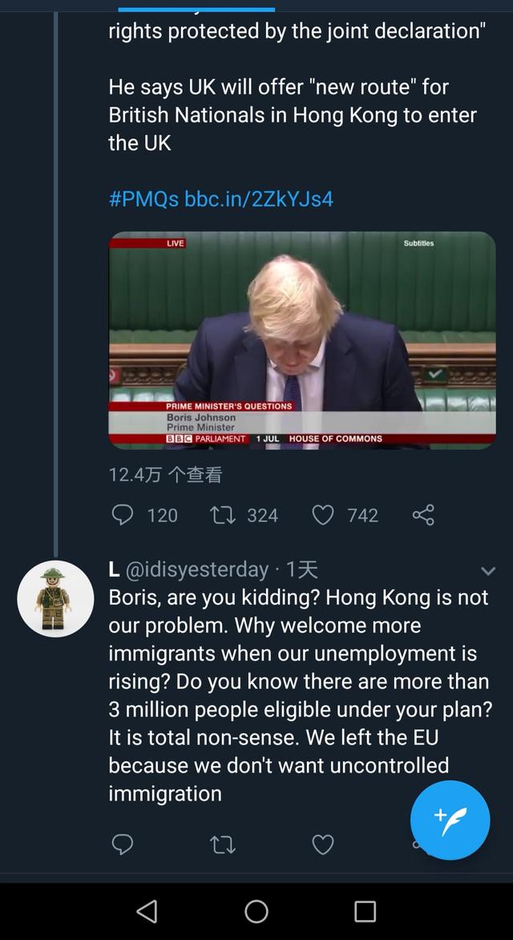Tap the 12.4万 view count
This screenshot has width=513, height=940.
point(165,475)
